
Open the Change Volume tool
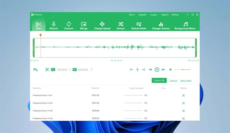(161, 26)
